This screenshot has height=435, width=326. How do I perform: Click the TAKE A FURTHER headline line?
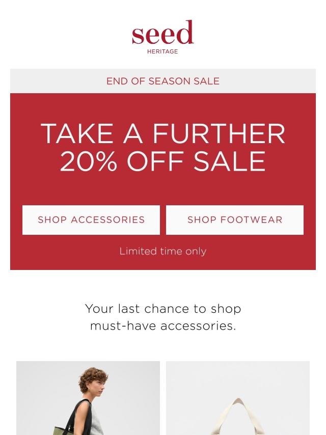pos(163,134)
